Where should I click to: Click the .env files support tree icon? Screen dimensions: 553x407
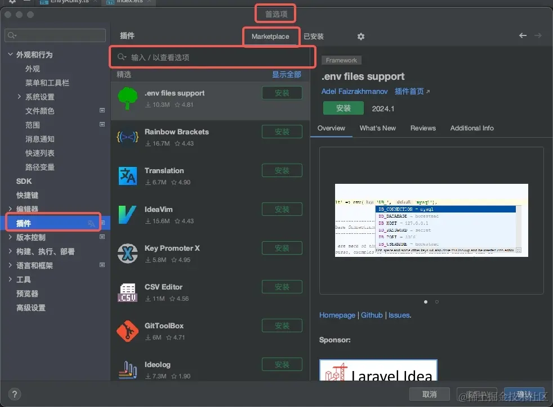pyautogui.click(x=127, y=98)
